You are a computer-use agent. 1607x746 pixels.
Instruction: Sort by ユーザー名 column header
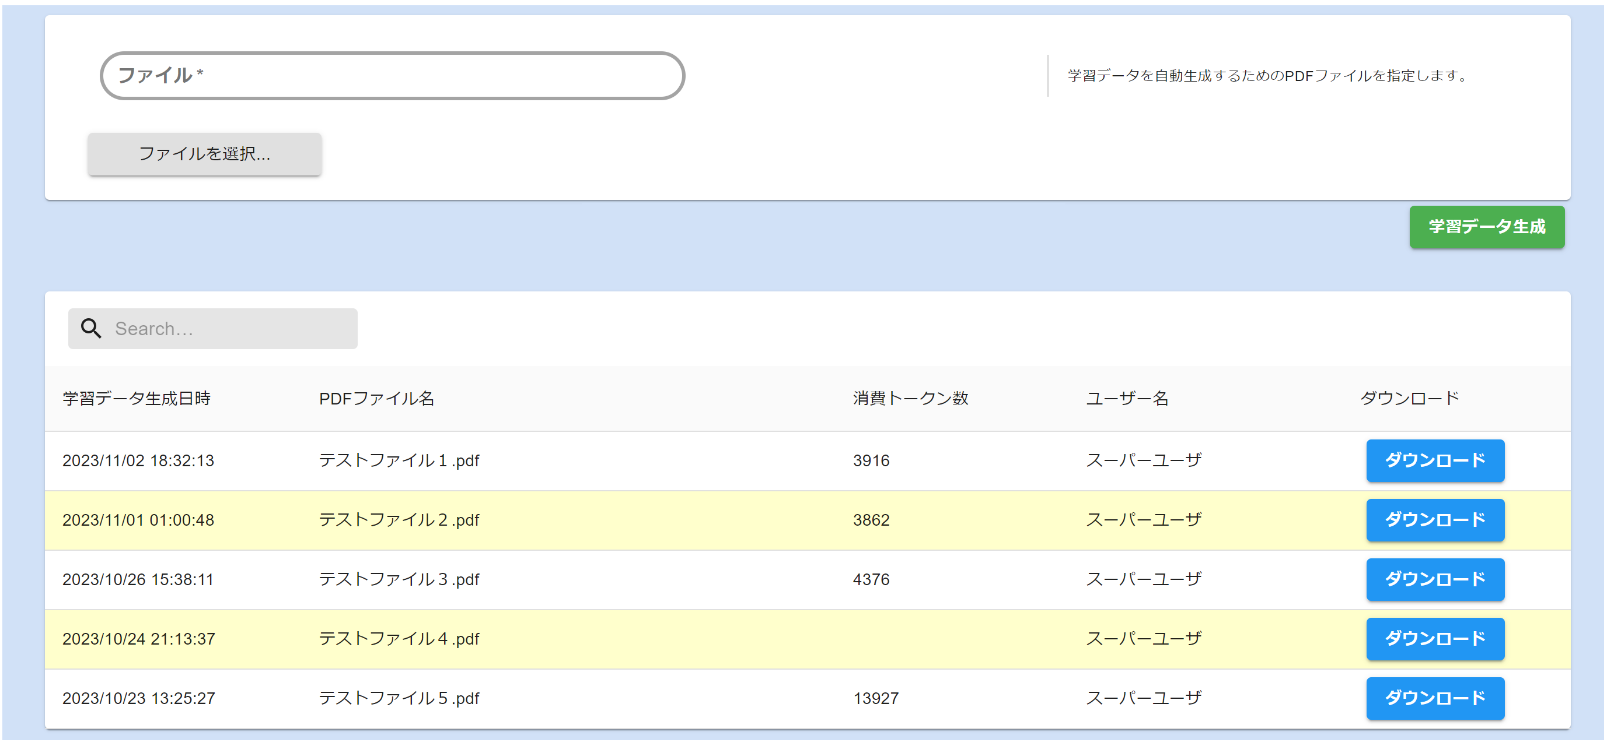[x=1127, y=398]
